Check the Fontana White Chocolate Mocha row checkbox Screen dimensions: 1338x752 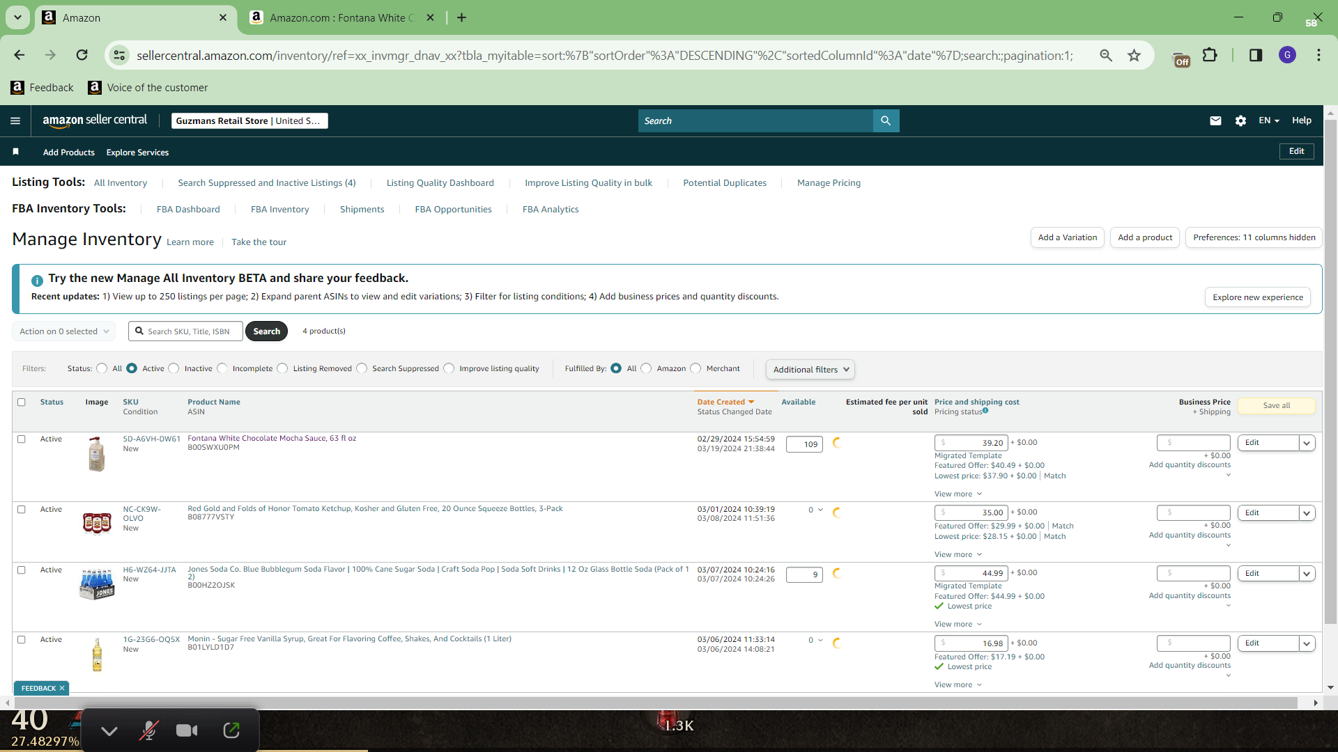coord(22,439)
